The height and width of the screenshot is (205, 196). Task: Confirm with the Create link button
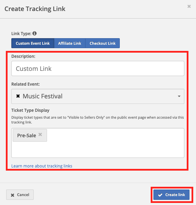(x=171, y=195)
